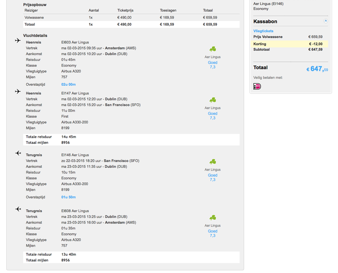Click the 02u 00m Overstaptijd link
338x273 pixels.
coord(68,85)
